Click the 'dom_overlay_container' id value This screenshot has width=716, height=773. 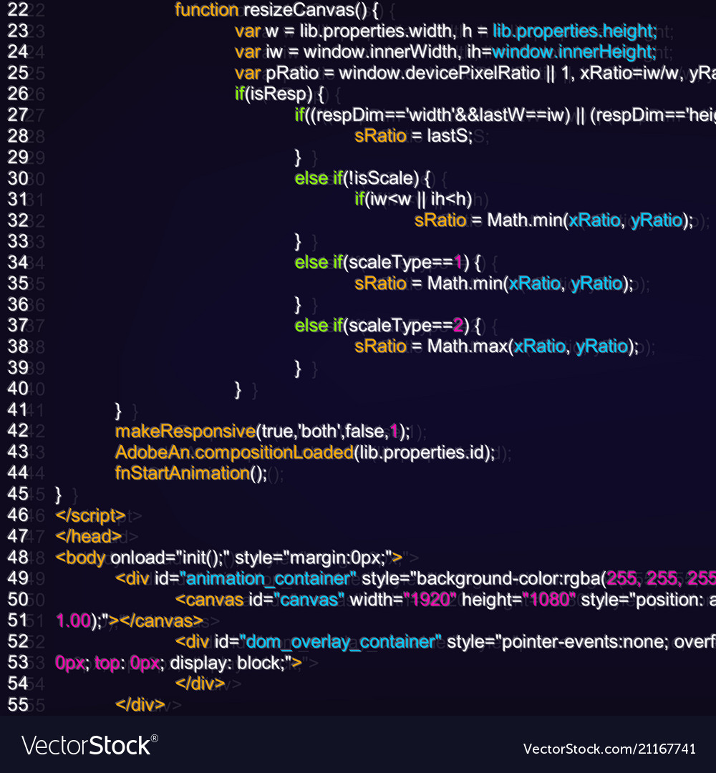[340, 642]
